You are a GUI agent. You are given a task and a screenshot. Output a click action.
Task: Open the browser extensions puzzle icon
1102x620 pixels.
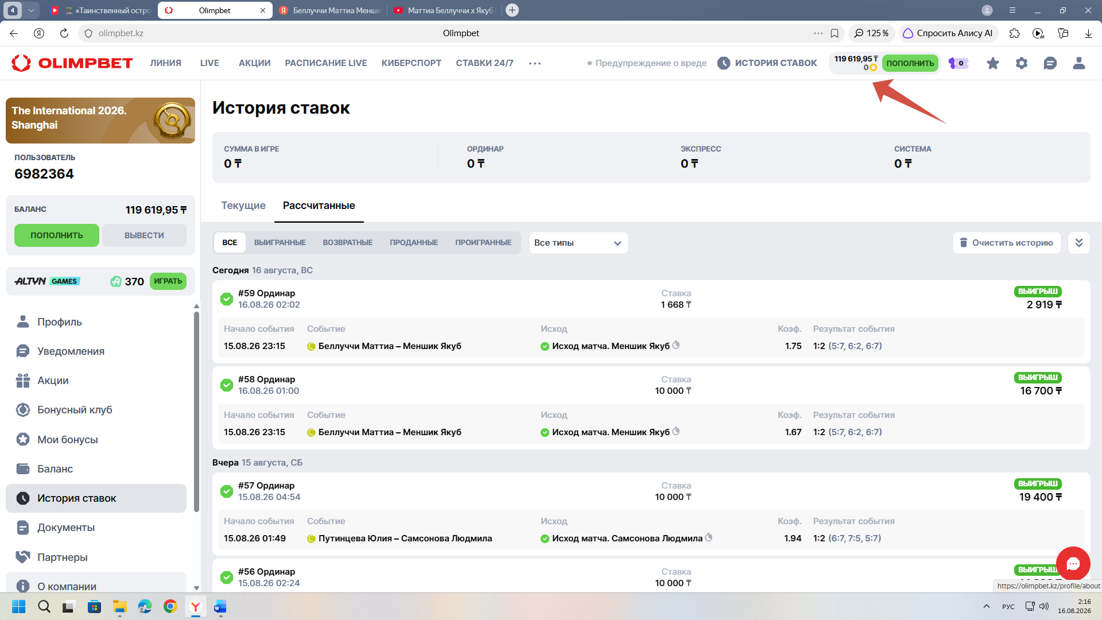pyautogui.click(x=1015, y=33)
